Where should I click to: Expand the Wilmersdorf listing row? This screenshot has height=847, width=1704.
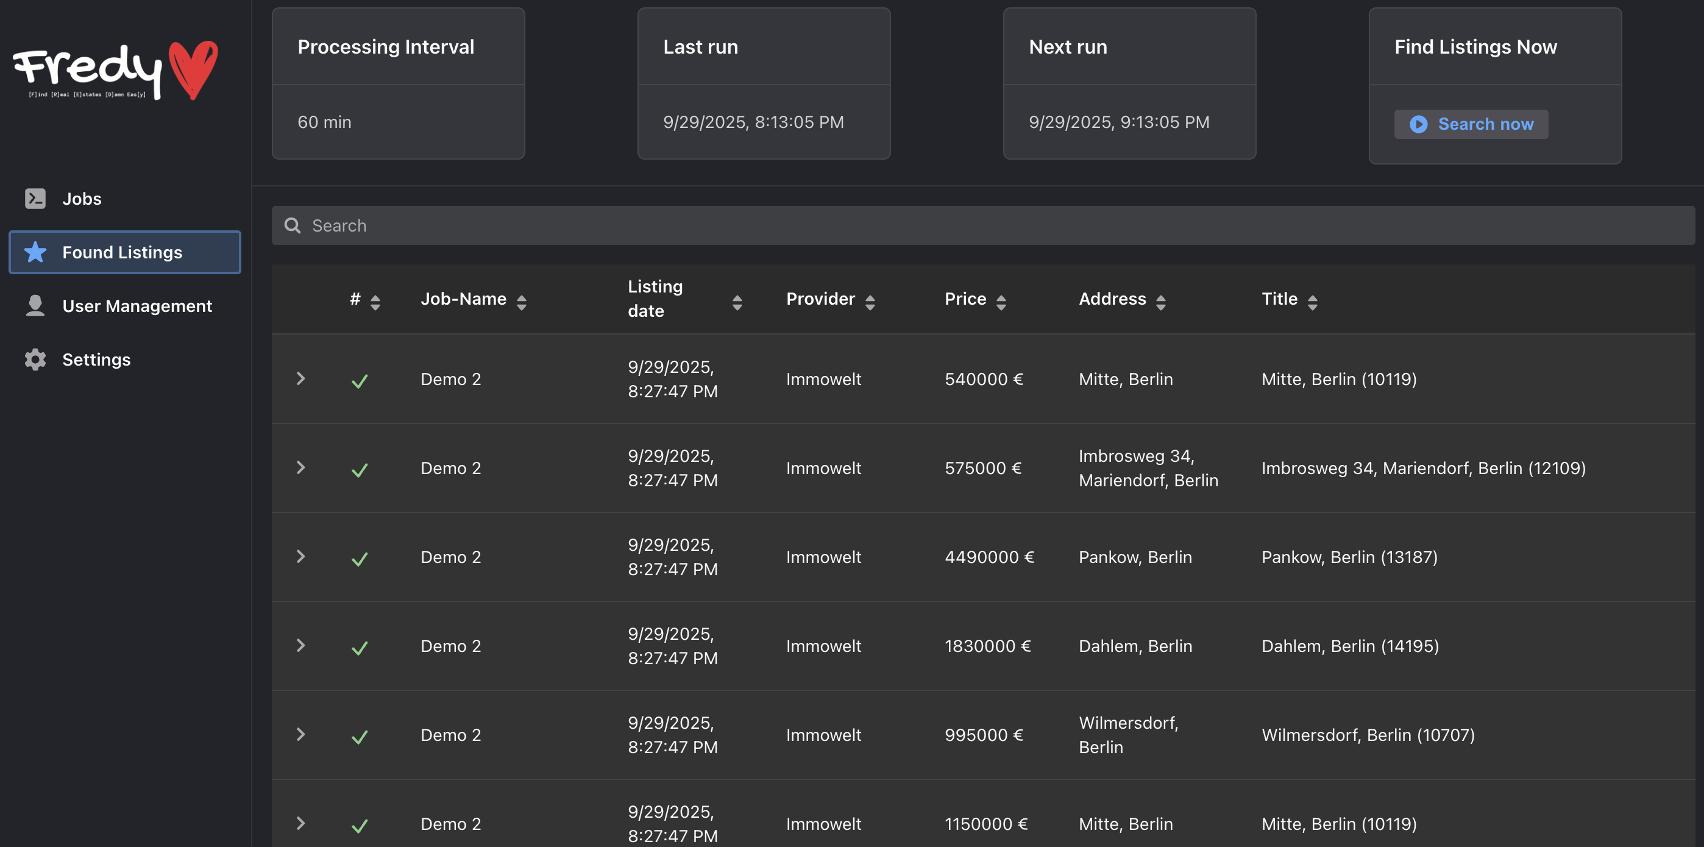pos(300,734)
